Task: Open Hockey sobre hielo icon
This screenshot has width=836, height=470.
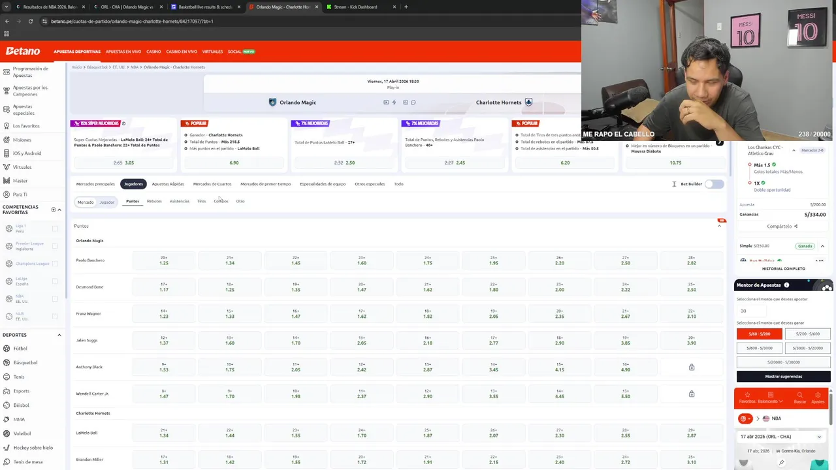Action: pos(6,448)
